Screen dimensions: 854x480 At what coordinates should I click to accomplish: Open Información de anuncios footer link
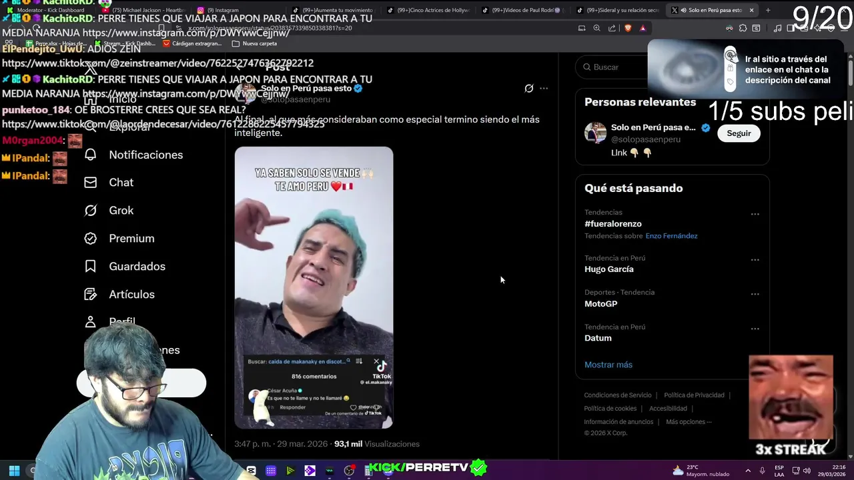618,422
